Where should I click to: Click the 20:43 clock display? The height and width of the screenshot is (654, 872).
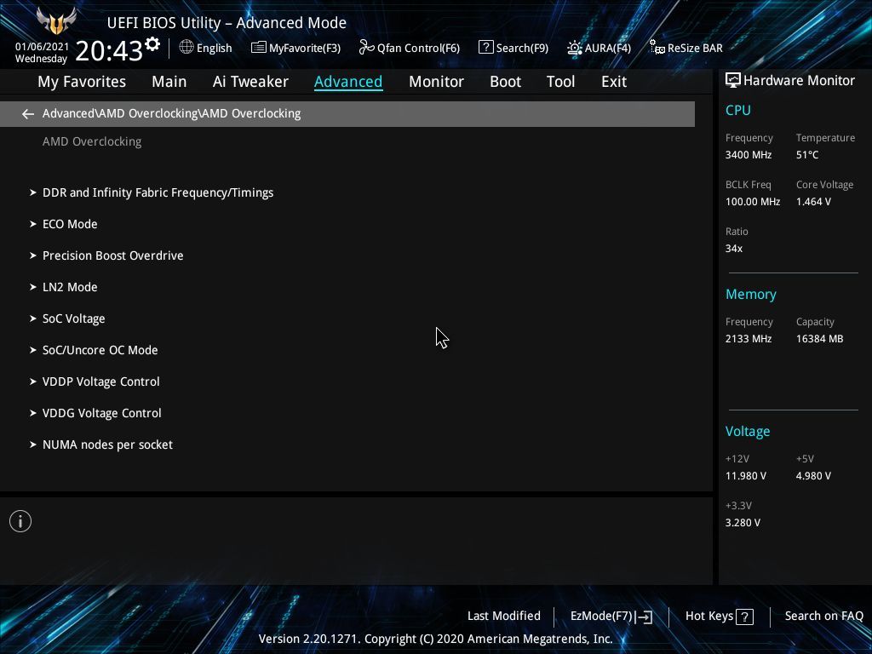tap(109, 50)
